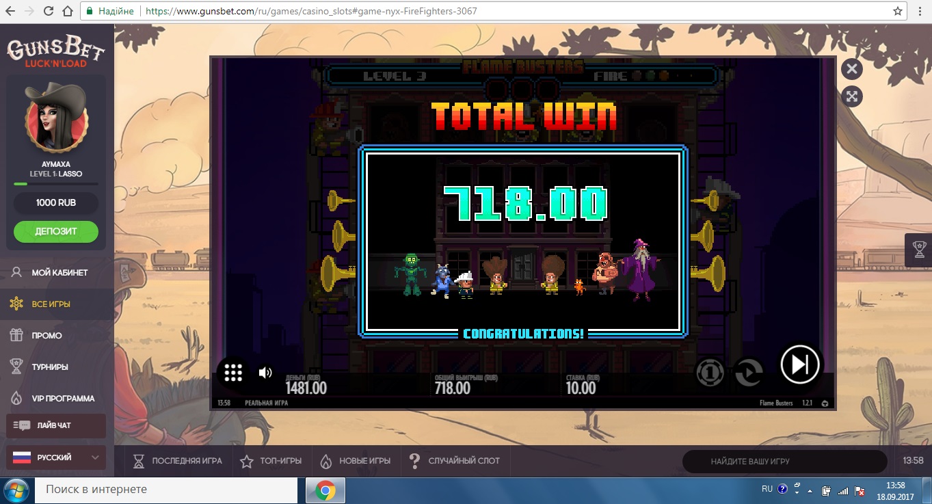
Task: Open the slot game menu grid
Action: point(233,373)
